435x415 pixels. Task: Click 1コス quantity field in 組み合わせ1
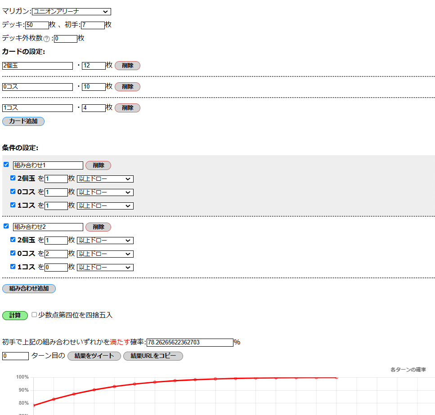[56, 205]
